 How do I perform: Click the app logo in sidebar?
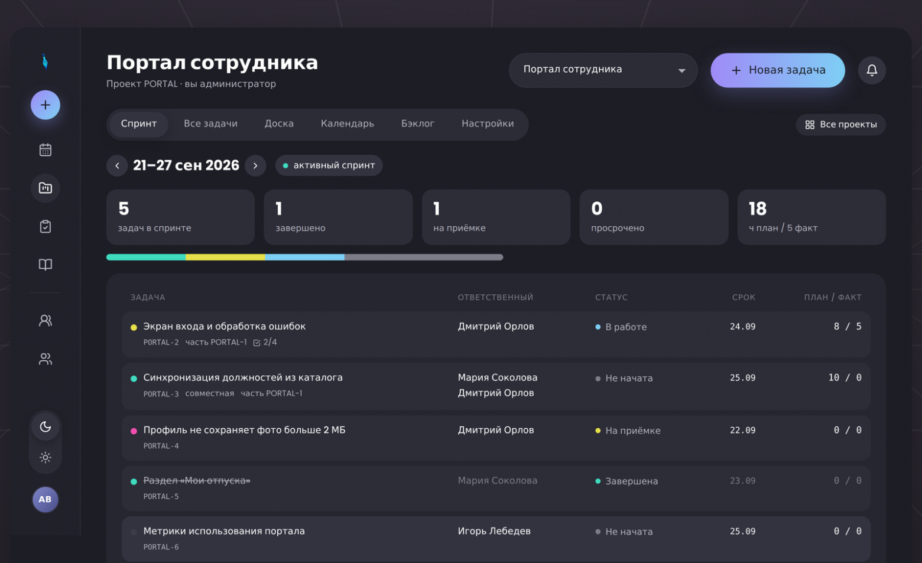point(45,61)
